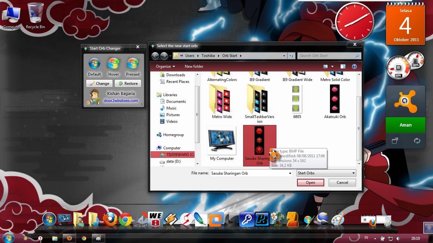Image resolution: width=433 pixels, height=243 pixels.
Task: Start Plants vs Zombies from the dock
Action: 277,219
